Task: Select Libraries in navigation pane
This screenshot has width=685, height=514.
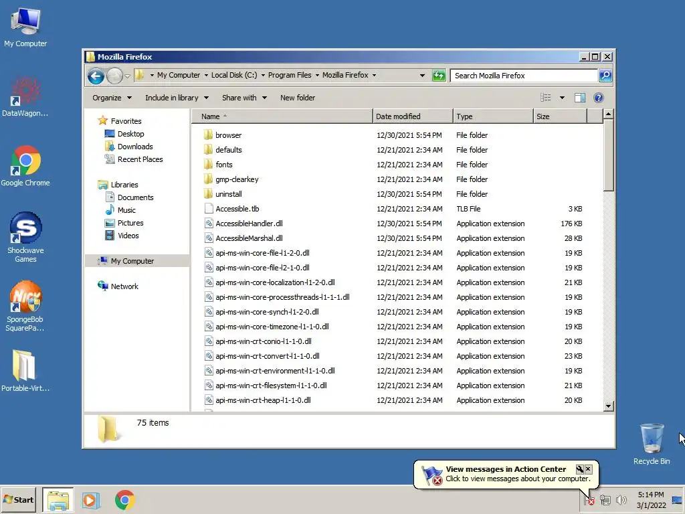Action: [x=124, y=185]
